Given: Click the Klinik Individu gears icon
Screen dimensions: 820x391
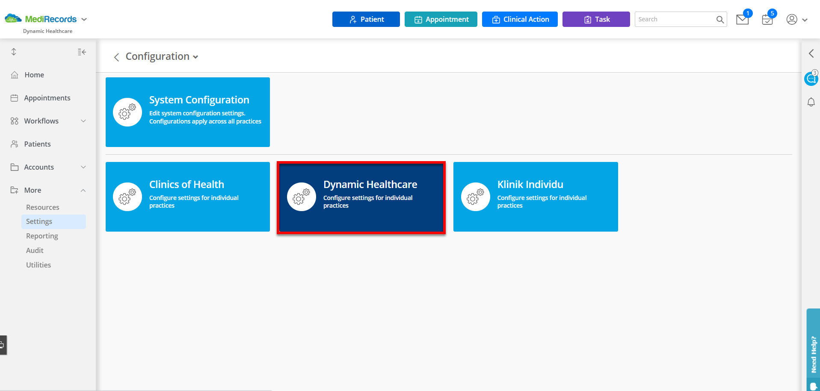Looking at the screenshot, I should pos(476,197).
